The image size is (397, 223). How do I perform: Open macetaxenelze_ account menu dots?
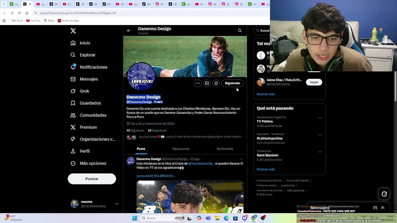[117, 204]
